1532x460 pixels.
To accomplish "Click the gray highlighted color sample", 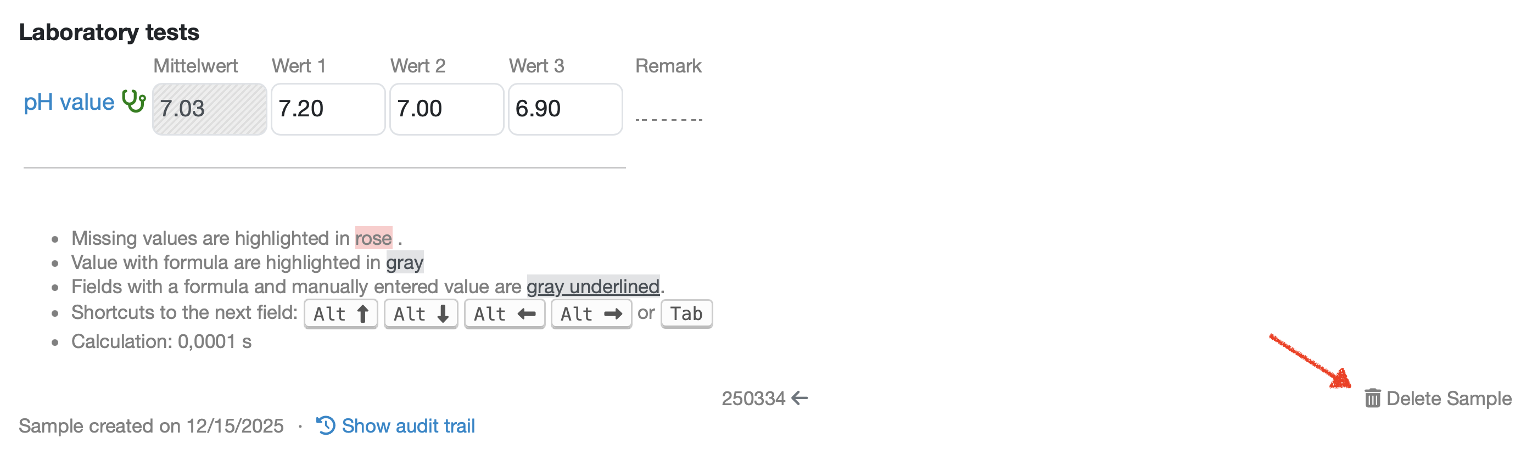I will coord(405,263).
